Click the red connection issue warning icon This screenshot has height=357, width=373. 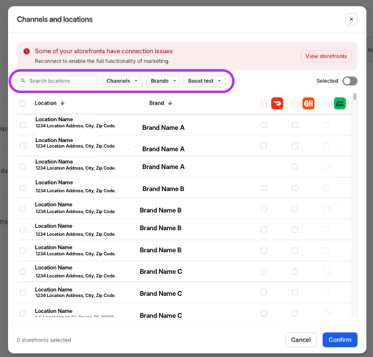tap(26, 51)
